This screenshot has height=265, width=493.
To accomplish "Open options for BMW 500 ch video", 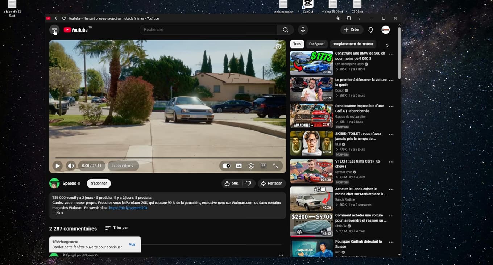I will [x=391, y=54].
